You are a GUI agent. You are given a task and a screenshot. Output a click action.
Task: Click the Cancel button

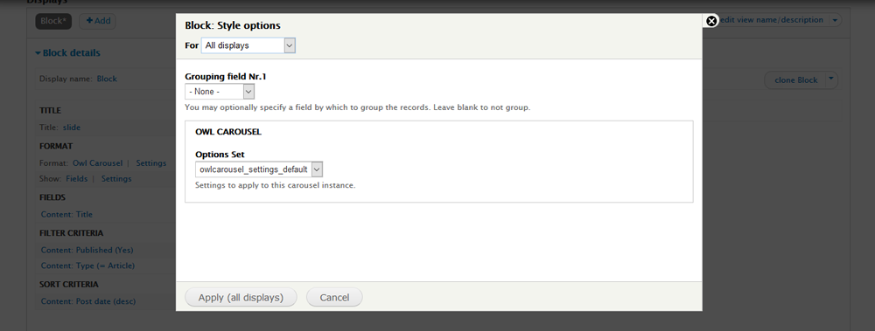334,298
